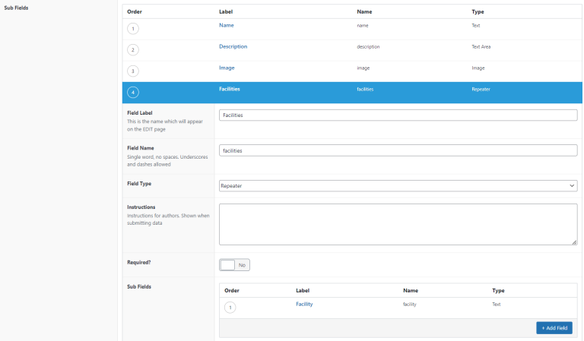Click order circle 3 for Image field
This screenshot has width=584, height=341.
(134, 71)
